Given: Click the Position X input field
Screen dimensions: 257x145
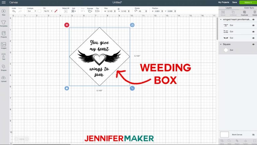Looking at the screenshot, I should 158,11.
